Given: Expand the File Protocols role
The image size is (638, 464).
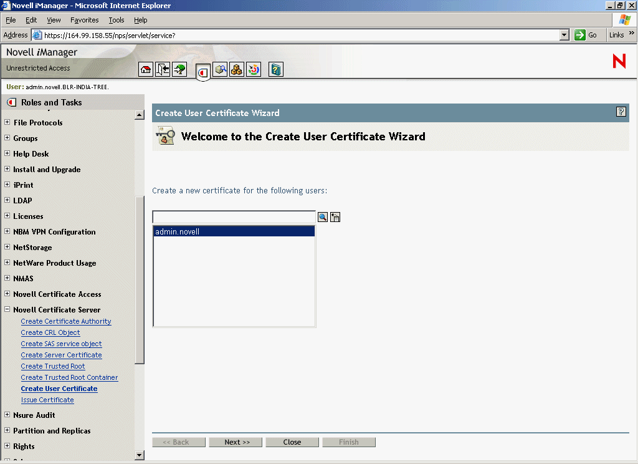Looking at the screenshot, I should tap(7, 122).
